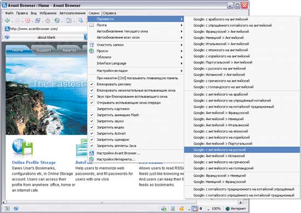Expand the Почта submenu
Screen dimensions: 301x213
point(136,25)
